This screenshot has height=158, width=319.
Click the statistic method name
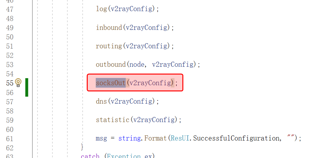click(112, 120)
